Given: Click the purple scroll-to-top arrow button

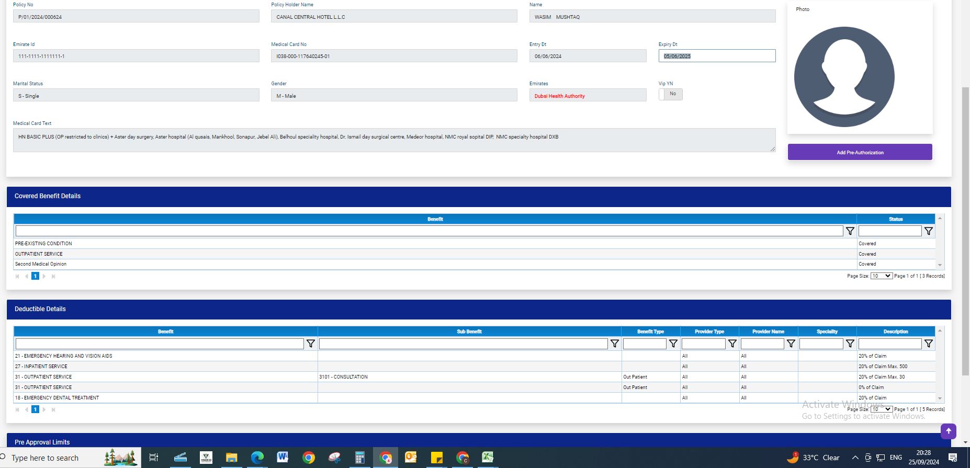Looking at the screenshot, I should click(948, 431).
